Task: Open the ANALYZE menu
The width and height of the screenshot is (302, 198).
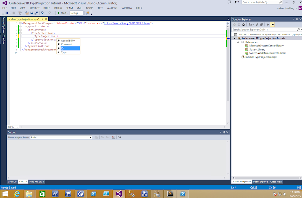Action: 112,8
